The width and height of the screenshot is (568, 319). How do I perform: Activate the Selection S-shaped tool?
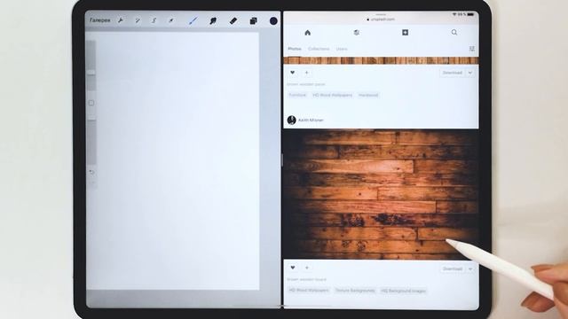154,20
